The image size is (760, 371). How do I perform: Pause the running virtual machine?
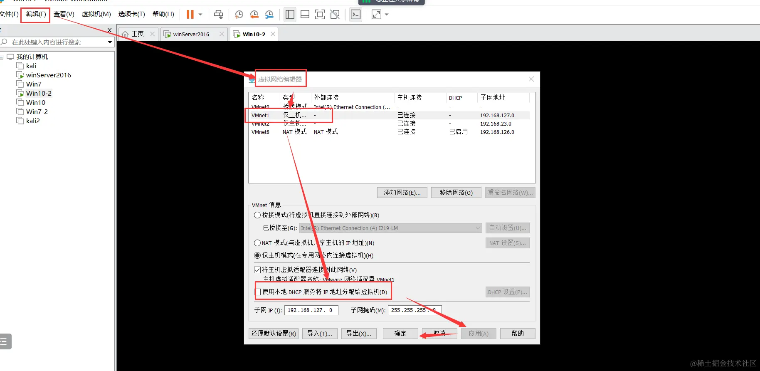(x=190, y=15)
